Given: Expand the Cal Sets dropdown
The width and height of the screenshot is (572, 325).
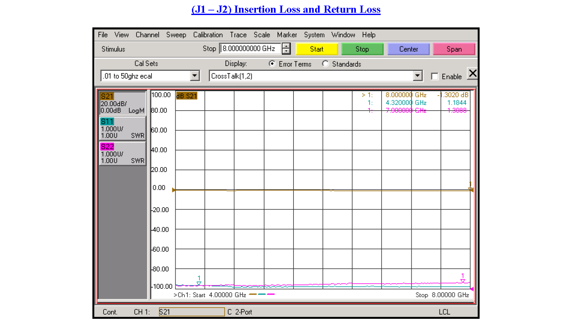Looking at the screenshot, I should 195,76.
